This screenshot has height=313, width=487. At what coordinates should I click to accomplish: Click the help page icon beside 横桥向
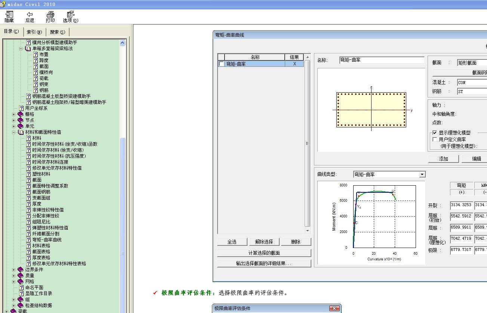pyautogui.click(x=36, y=72)
